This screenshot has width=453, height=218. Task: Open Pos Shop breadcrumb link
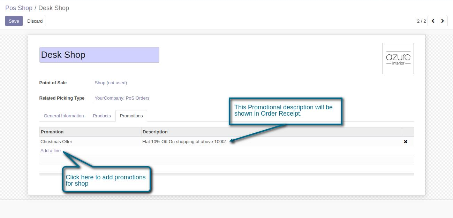(19, 8)
